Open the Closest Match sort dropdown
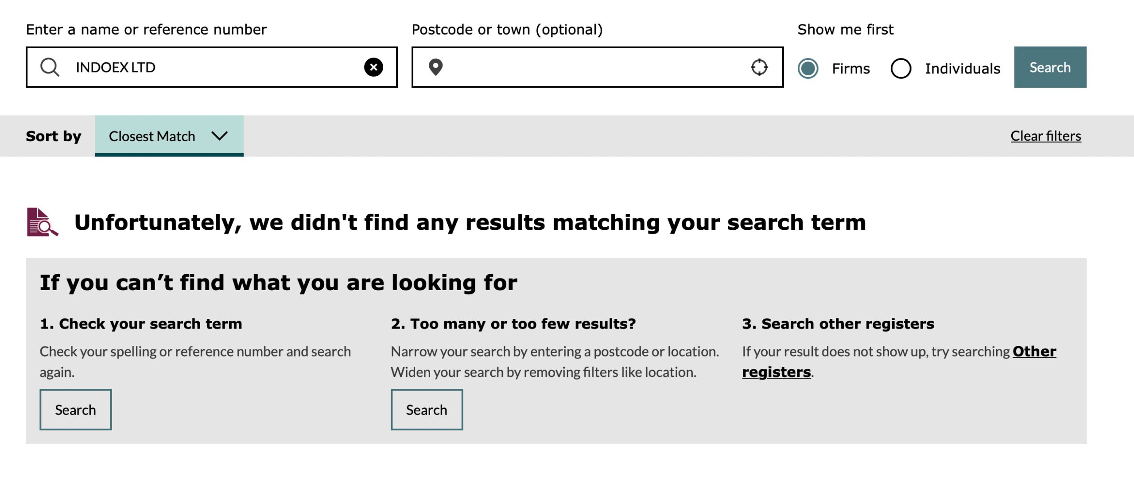This screenshot has height=488, width=1134. [169, 136]
